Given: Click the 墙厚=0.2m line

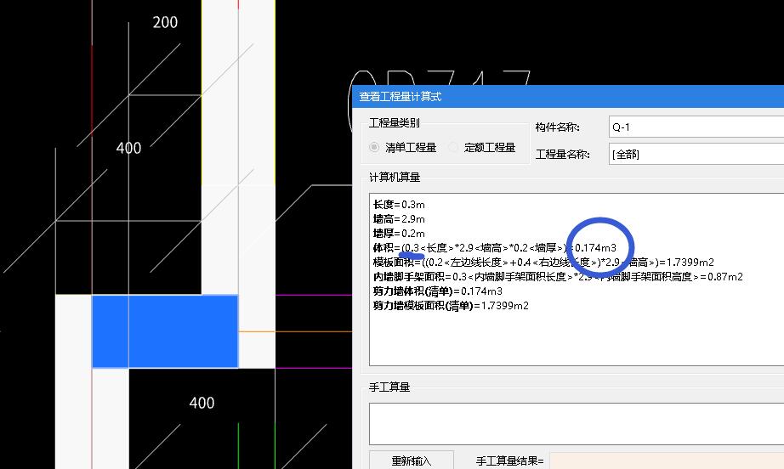Looking at the screenshot, I should click(399, 234).
